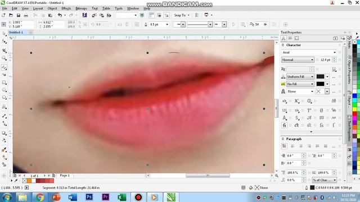The height and width of the screenshot is (202, 360).
Task: Pick the red swatch in color palette
Action: tap(355, 114)
